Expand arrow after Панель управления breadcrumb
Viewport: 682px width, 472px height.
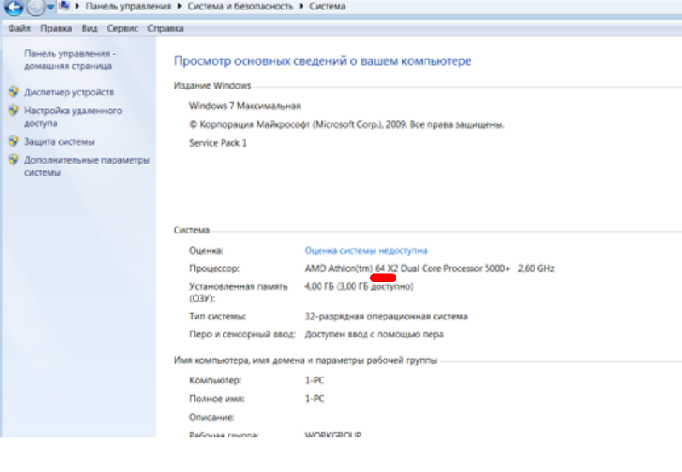[x=179, y=6]
